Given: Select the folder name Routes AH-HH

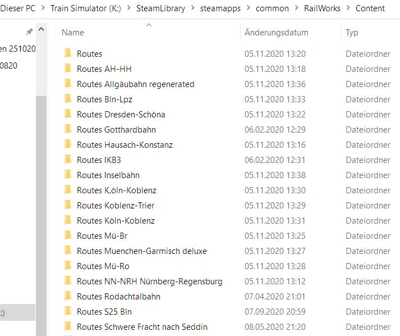Looking at the screenshot, I should [x=104, y=69].
